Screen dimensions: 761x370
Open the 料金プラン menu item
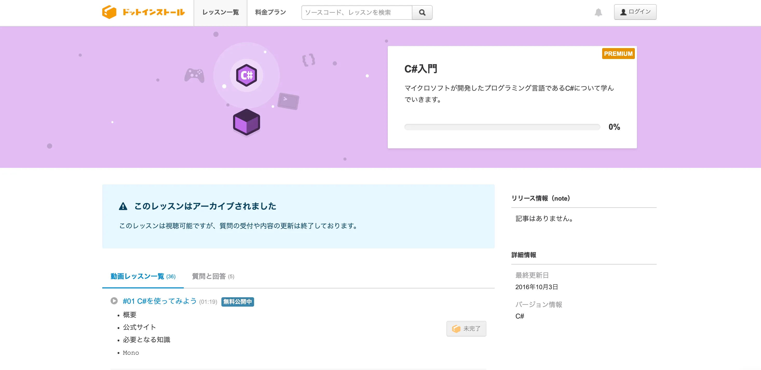pos(270,12)
